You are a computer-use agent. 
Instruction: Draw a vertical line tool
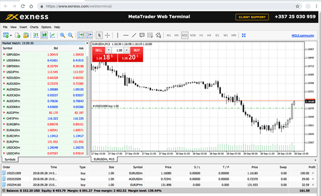pos(118,36)
